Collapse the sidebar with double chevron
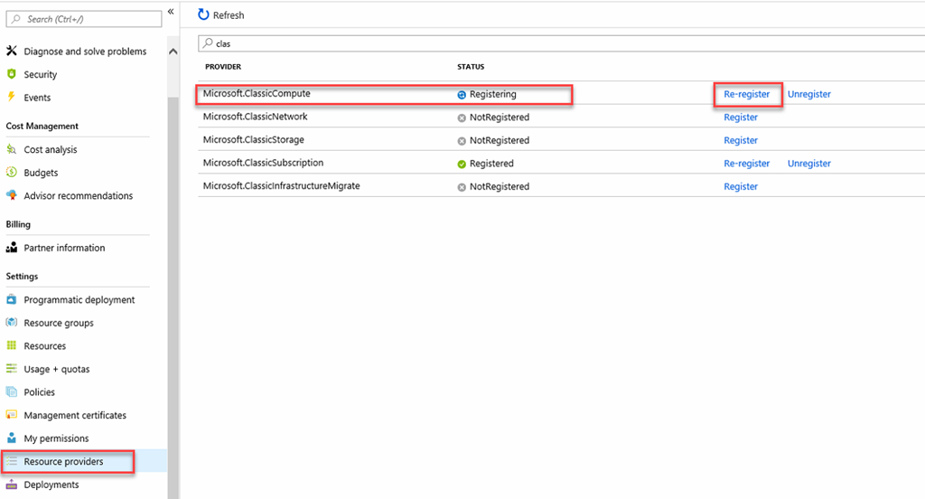925x499 pixels. [x=171, y=11]
